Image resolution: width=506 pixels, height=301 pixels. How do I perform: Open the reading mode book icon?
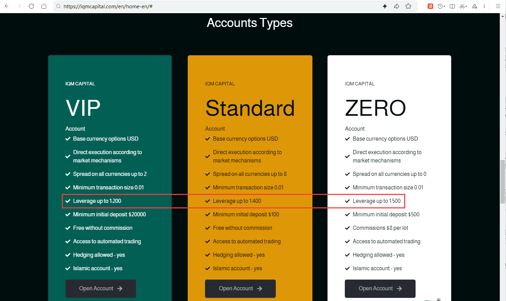tap(452, 6)
